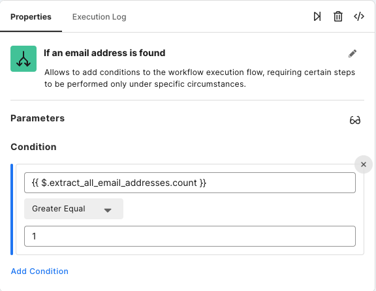Edit the step name with the pencil icon
Image resolution: width=376 pixels, height=291 pixels.
click(x=352, y=54)
